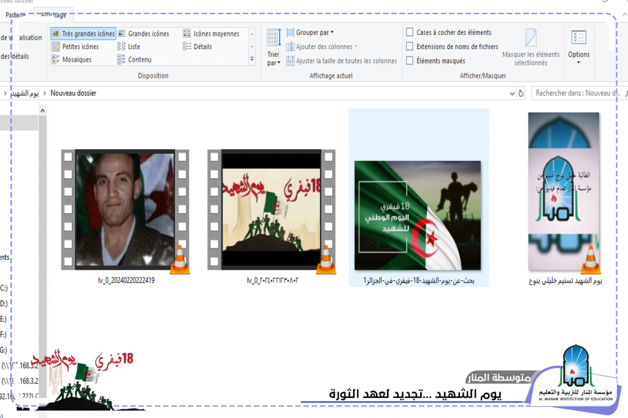Choose Grandes icônes layout
The image size is (628, 418).
point(144,34)
